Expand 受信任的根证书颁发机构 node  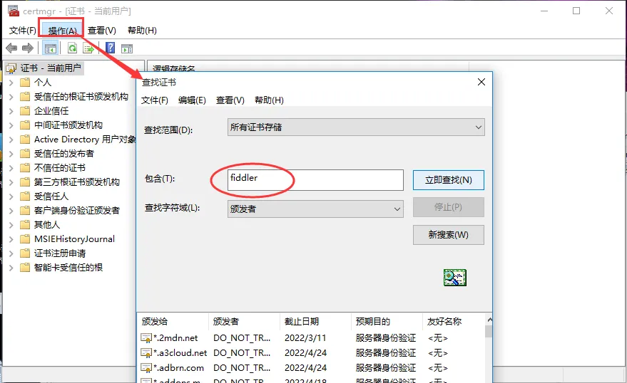(11, 97)
